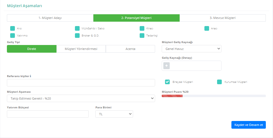Expand the Müşteri Aşaması dropdown
The image size is (273, 138).
point(81,98)
